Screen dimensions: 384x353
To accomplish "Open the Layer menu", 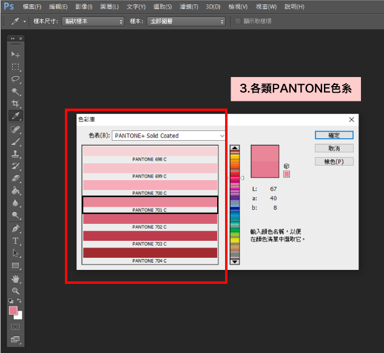I will (x=109, y=7).
